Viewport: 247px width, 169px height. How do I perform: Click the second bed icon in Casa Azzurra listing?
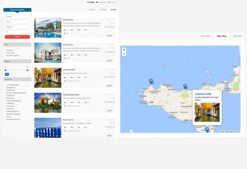click(79, 128)
